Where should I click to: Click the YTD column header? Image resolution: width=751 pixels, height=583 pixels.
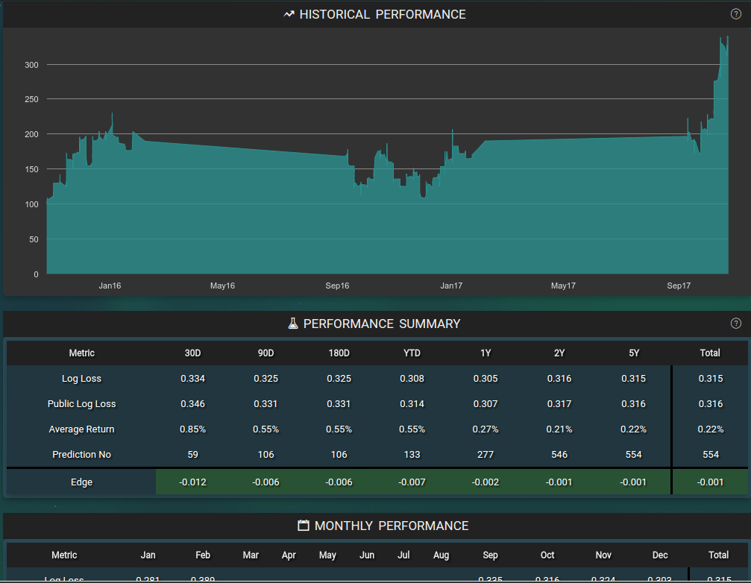pos(412,353)
